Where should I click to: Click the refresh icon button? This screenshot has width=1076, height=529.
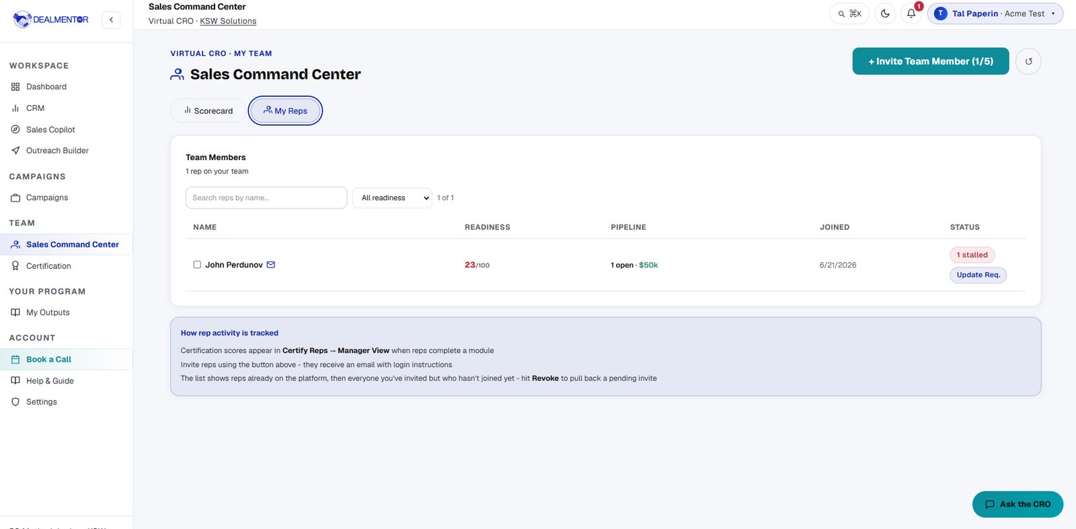1028,61
